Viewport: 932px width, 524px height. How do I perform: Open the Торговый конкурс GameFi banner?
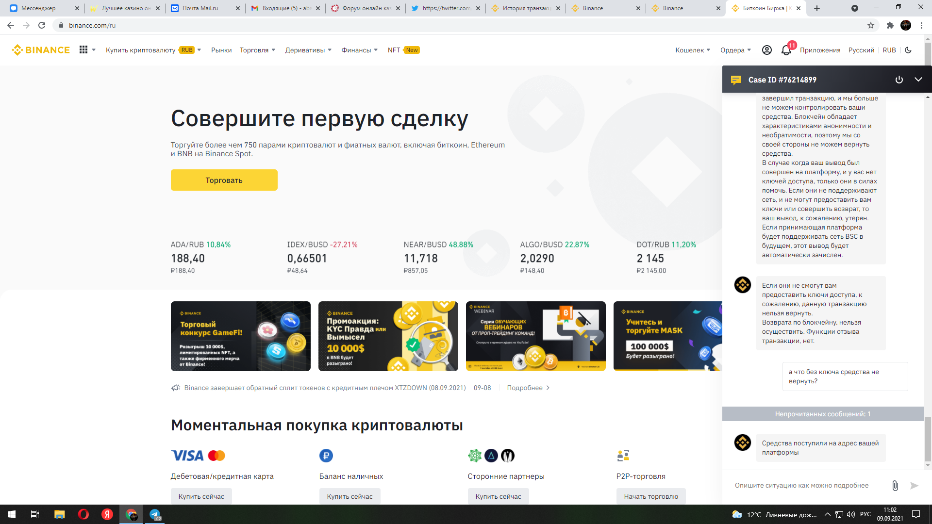click(x=241, y=336)
